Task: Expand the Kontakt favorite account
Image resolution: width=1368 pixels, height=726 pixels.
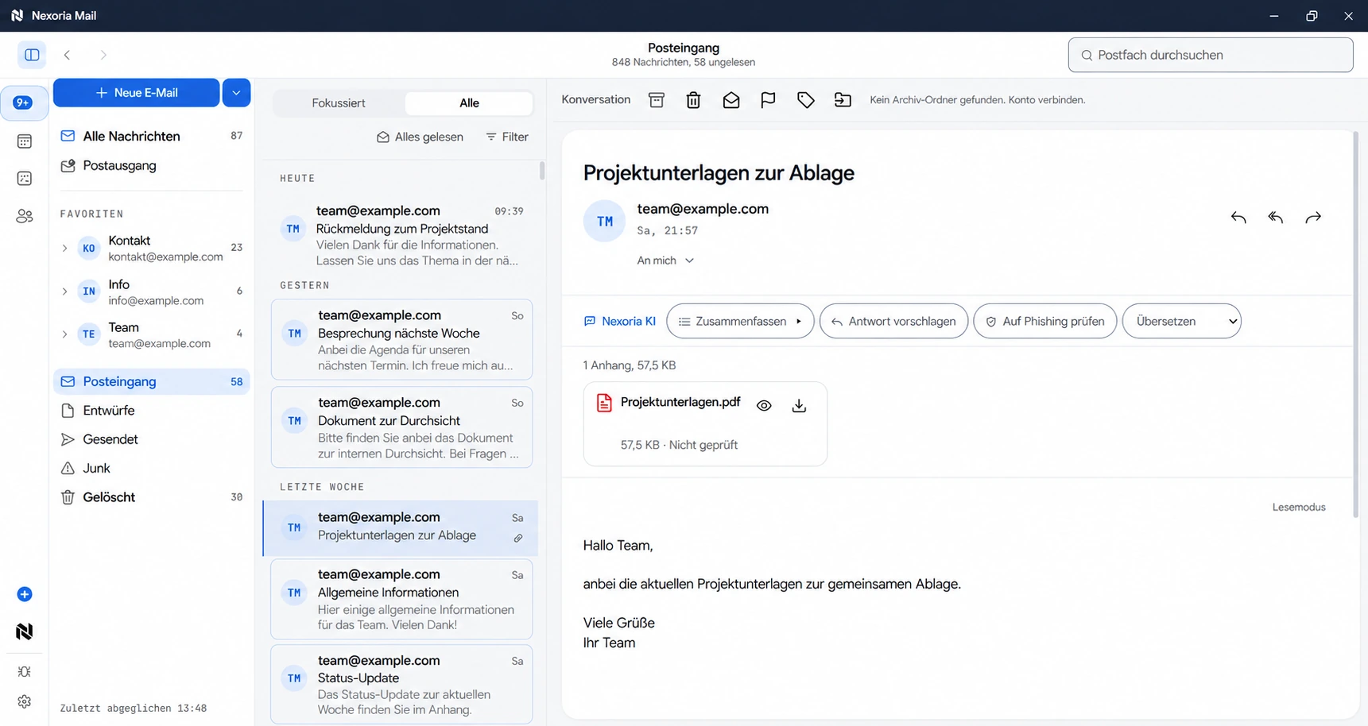Action: coord(64,249)
